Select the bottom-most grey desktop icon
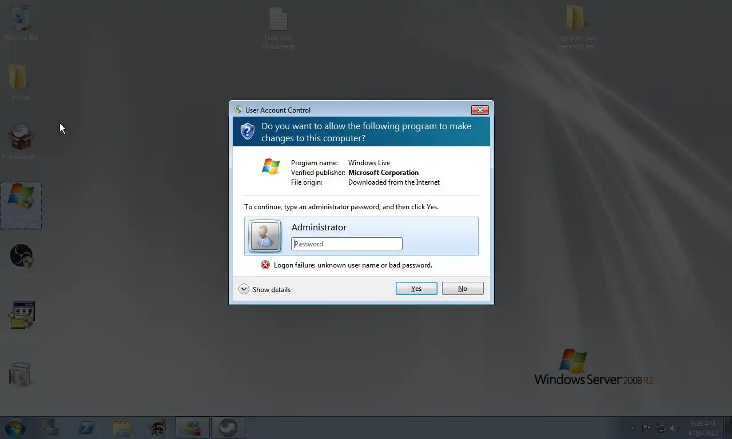Image resolution: width=732 pixels, height=439 pixels. (x=21, y=374)
